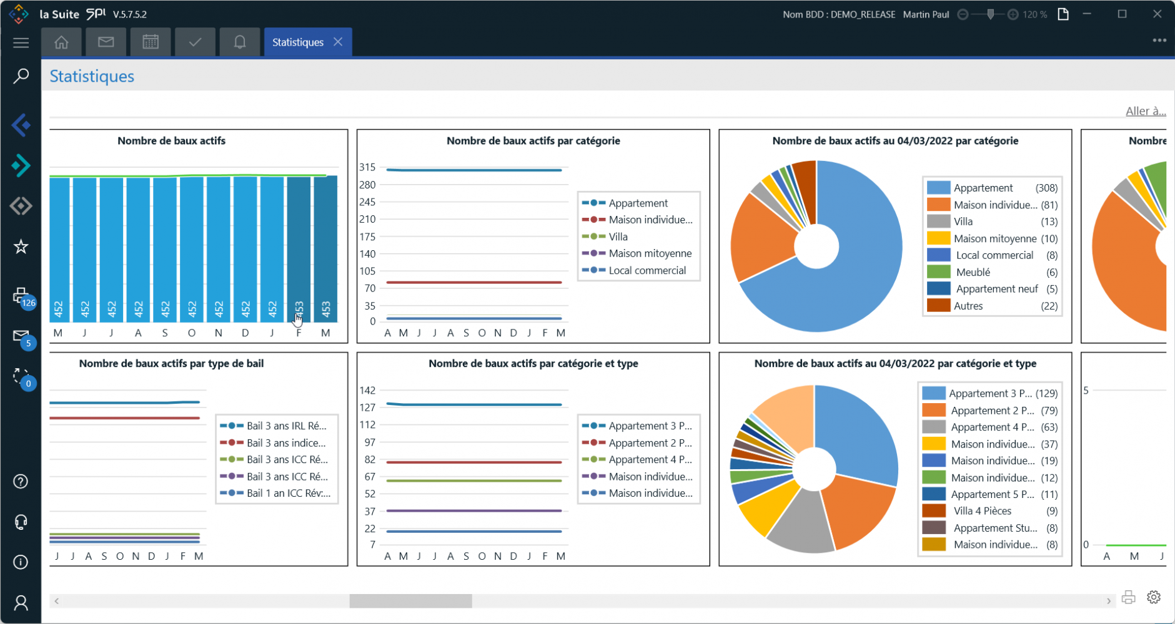The height and width of the screenshot is (624, 1175).
Task: Open favorites star in sidebar
Action: click(21, 246)
